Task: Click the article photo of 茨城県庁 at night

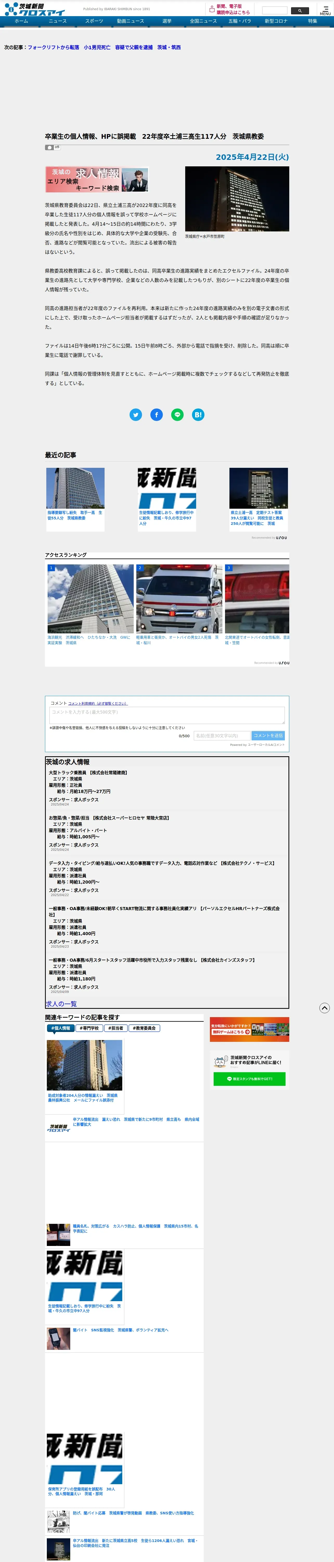Action: pyautogui.click(x=237, y=199)
